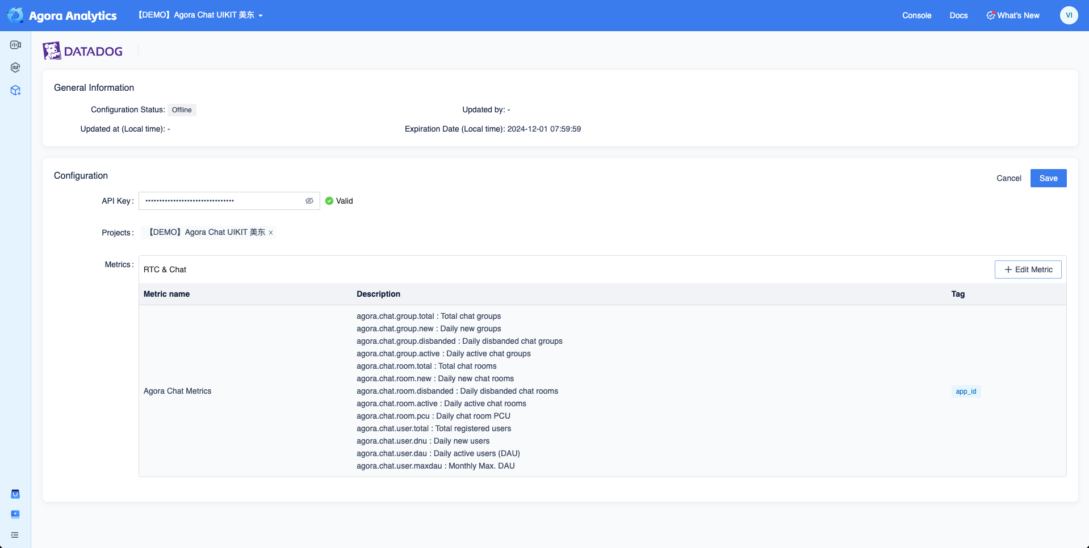Click the API Key input field
Image resolution: width=1089 pixels, height=548 pixels.
[229, 201]
